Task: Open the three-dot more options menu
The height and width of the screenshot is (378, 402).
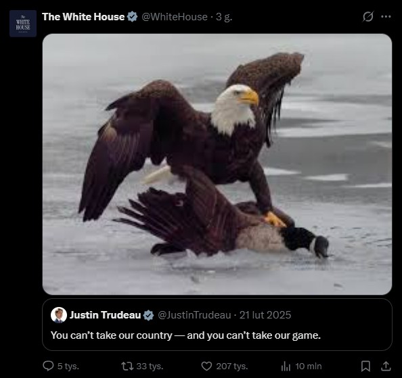Action: tap(386, 17)
